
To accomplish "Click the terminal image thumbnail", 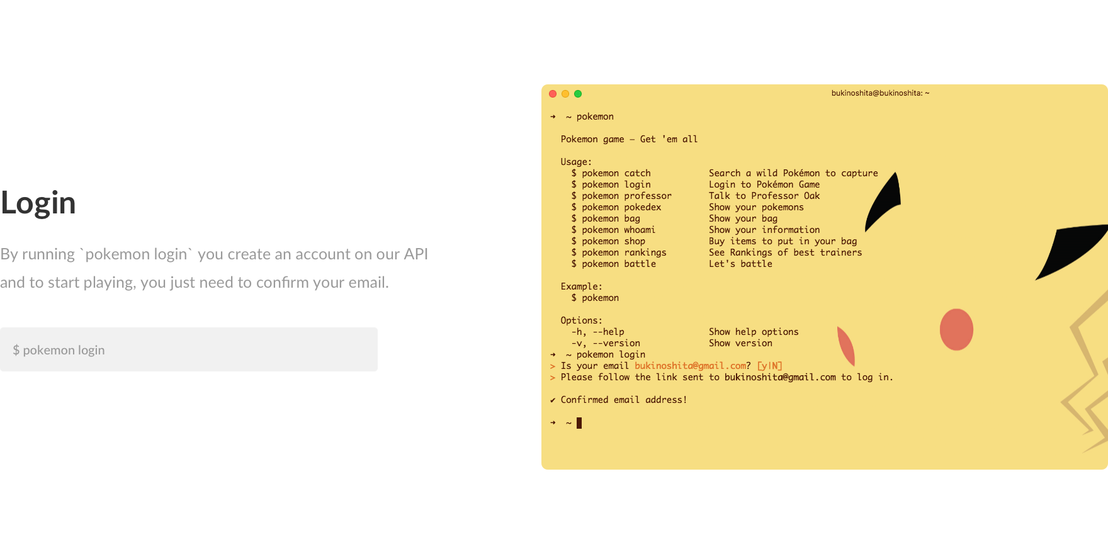I will [825, 277].
